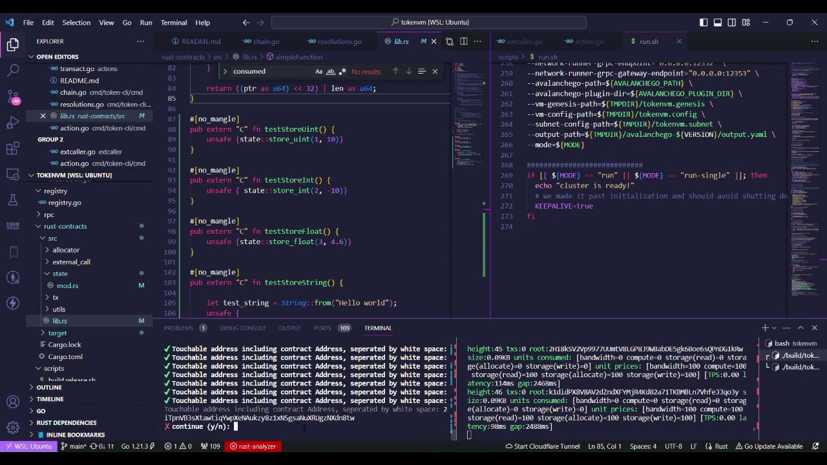827x465 pixels.
Task: Open Explorer views and more actions
Action: pos(140,41)
